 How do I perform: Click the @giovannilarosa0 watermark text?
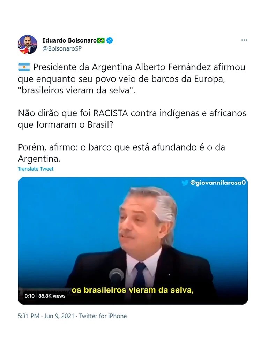(218, 183)
